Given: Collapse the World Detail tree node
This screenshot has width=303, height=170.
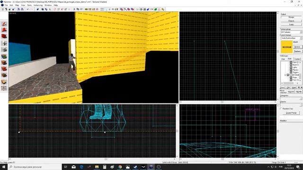Looking at the screenshot, I should point(285,75).
